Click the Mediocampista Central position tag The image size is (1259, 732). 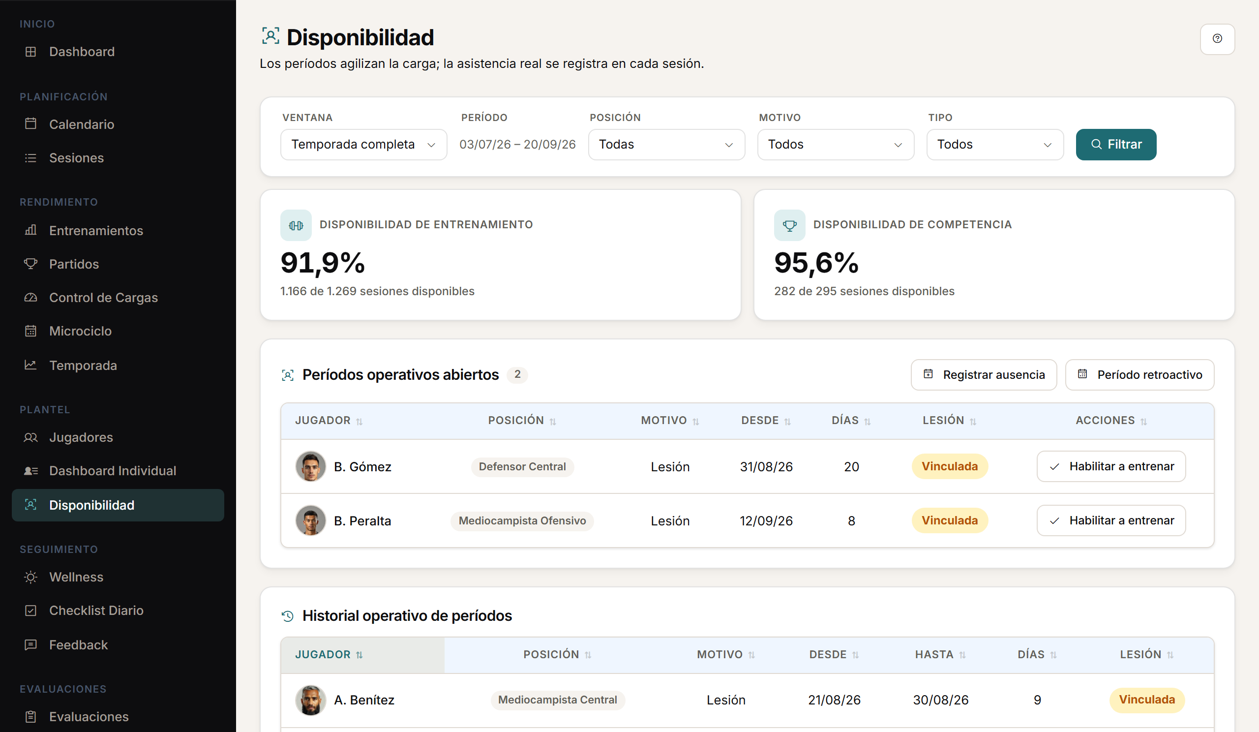(x=557, y=700)
